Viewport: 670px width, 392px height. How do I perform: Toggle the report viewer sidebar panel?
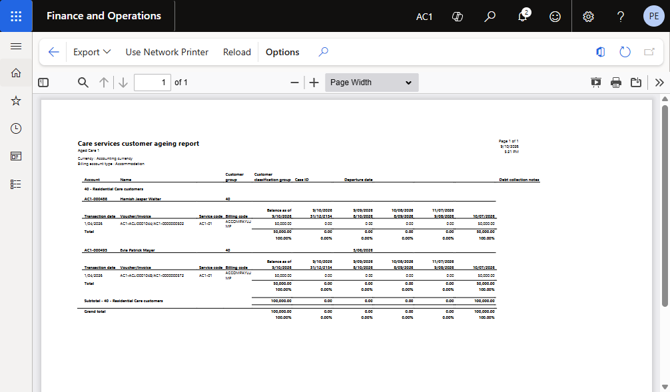43,83
